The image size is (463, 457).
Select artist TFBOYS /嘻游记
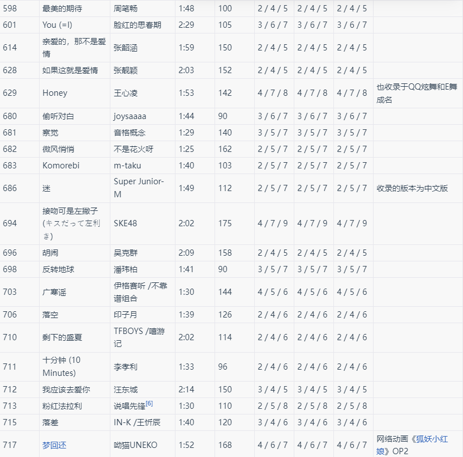point(139,337)
